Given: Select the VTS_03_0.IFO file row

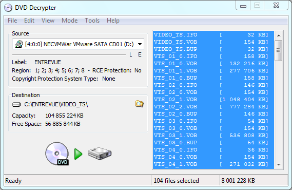Looking at the screenshot, I should coord(213,121).
